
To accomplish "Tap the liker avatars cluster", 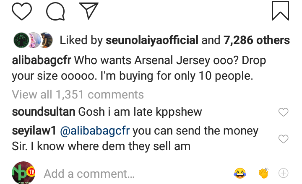I will 34,40.
